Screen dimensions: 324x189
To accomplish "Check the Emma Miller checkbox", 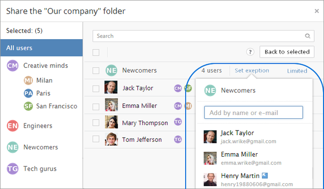I will (96, 107).
